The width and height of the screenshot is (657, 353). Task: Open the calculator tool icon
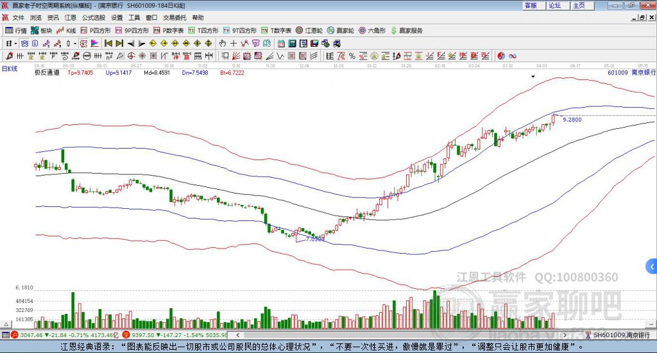pyautogui.click(x=292, y=44)
